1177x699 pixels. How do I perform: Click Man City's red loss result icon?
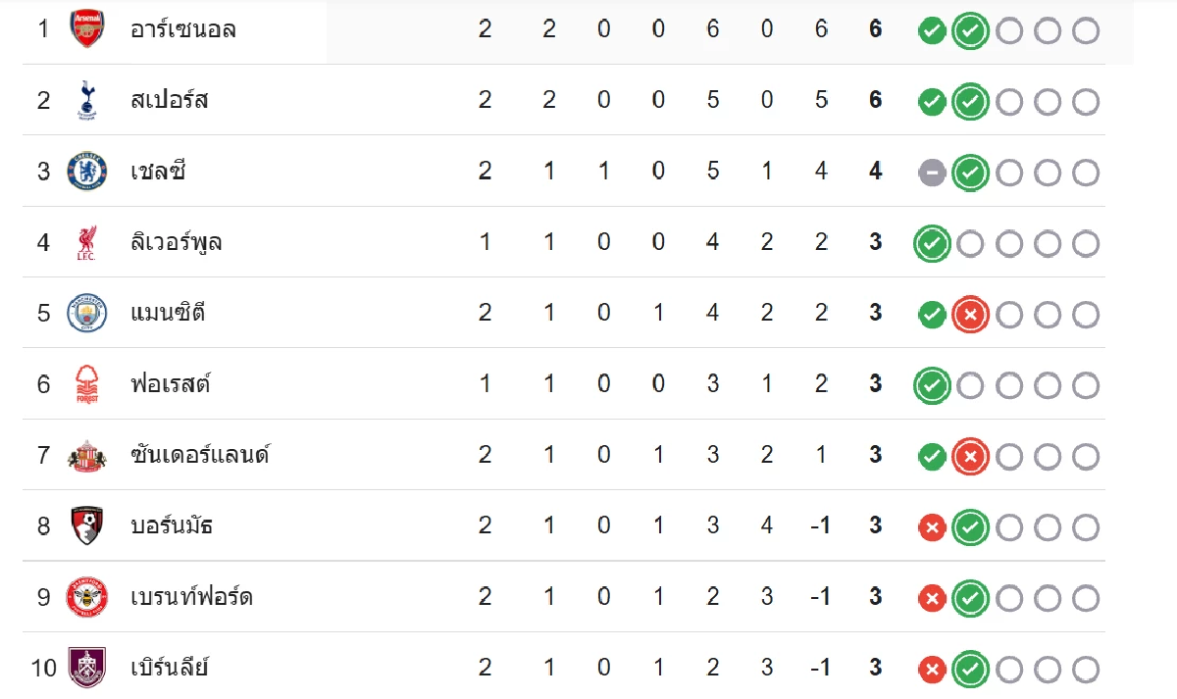pyautogui.click(x=969, y=315)
